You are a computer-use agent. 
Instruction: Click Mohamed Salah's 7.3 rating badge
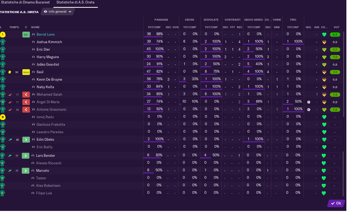click(335, 95)
